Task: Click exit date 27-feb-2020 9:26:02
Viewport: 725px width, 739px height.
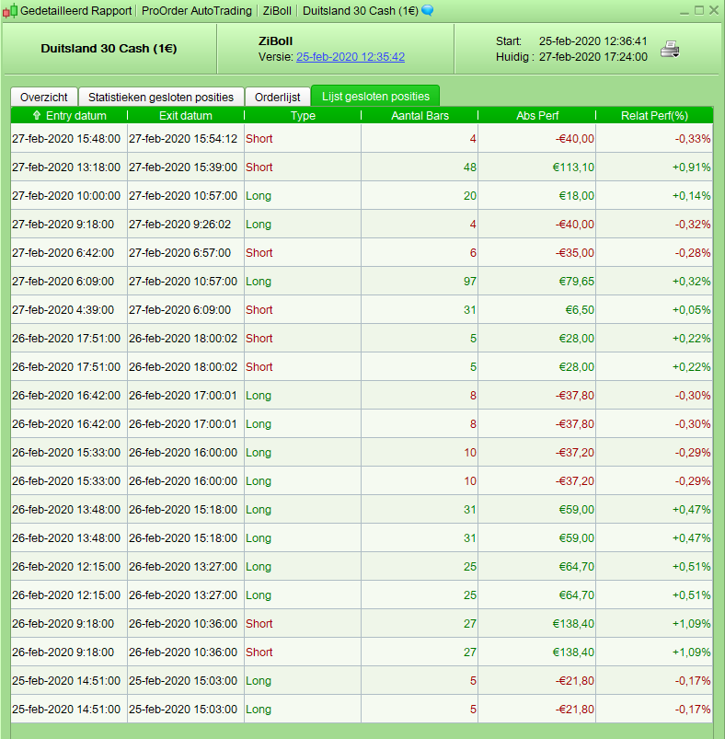Action: [x=180, y=224]
